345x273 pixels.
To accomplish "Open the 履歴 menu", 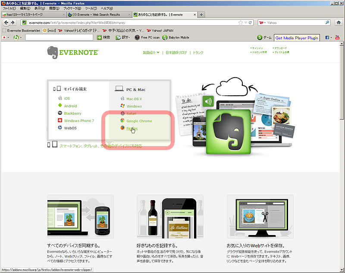I will pos(54,8).
